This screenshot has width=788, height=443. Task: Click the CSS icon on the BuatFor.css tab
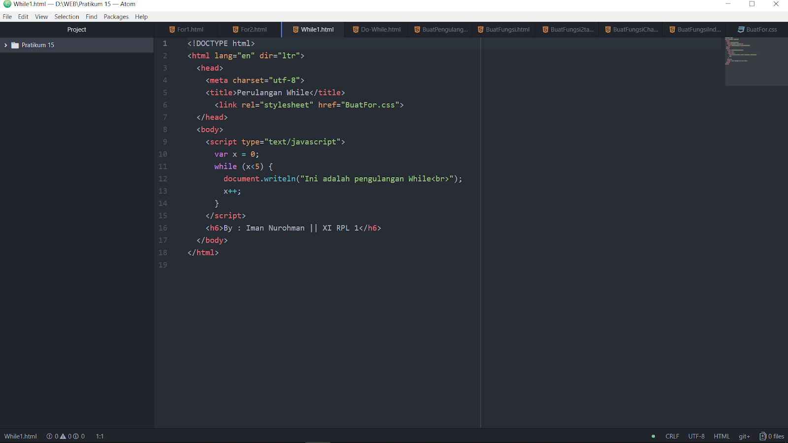(x=740, y=30)
